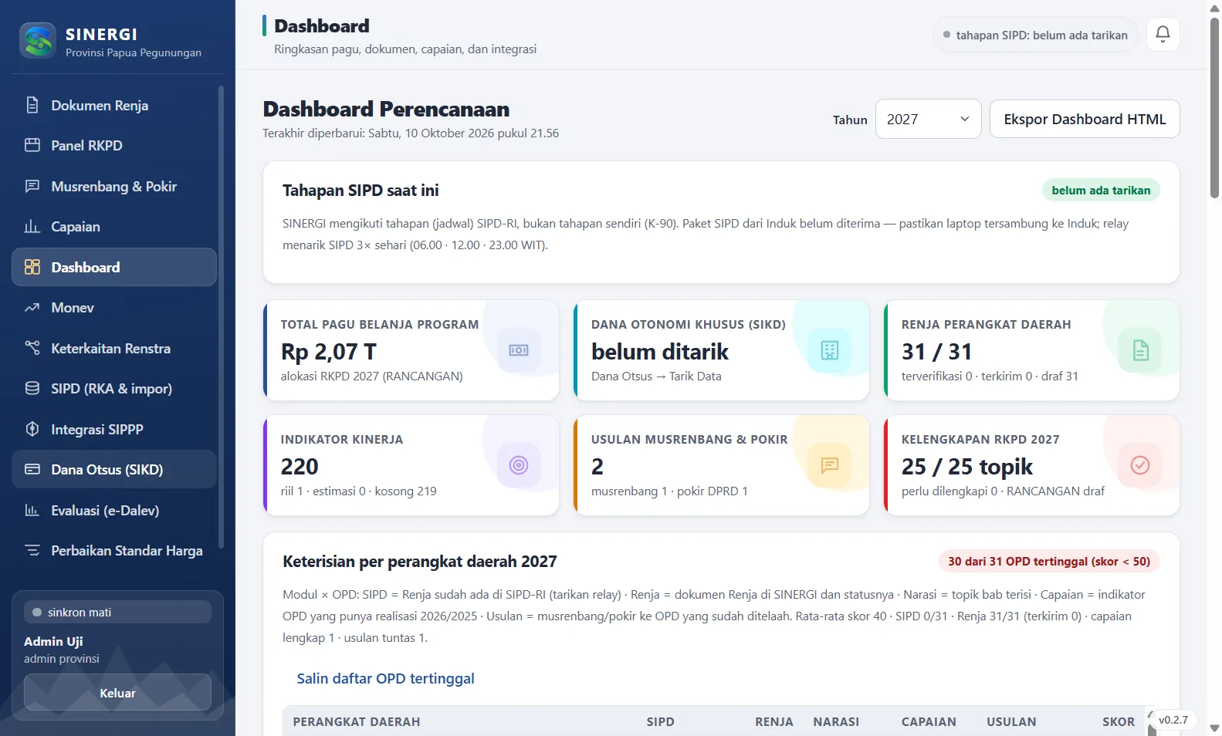Click the Musrenbang & Pokir chat icon
Image resolution: width=1222 pixels, height=736 pixels.
[x=32, y=186]
